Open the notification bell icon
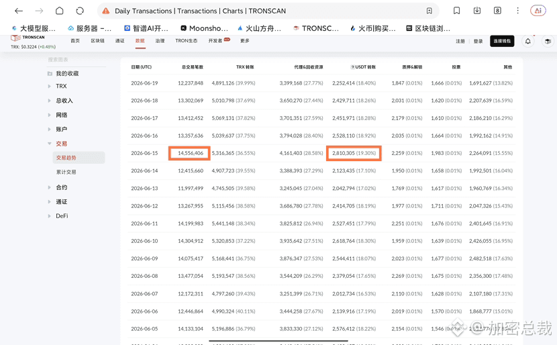 [x=528, y=41]
